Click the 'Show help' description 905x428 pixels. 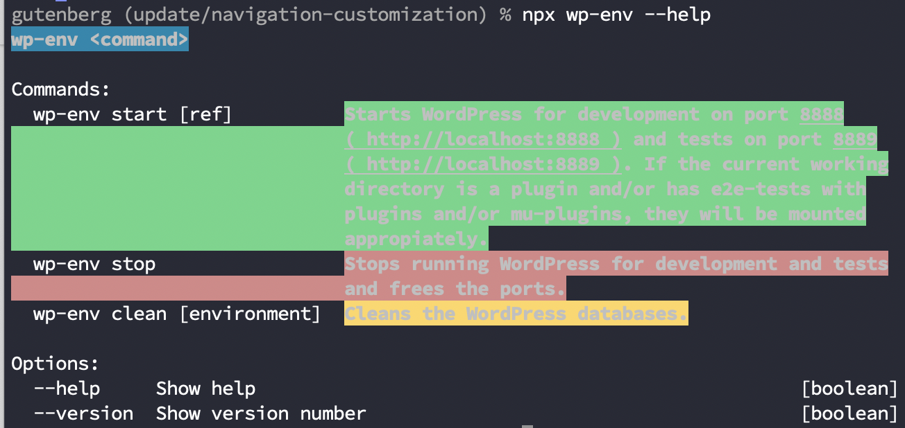[x=205, y=389]
